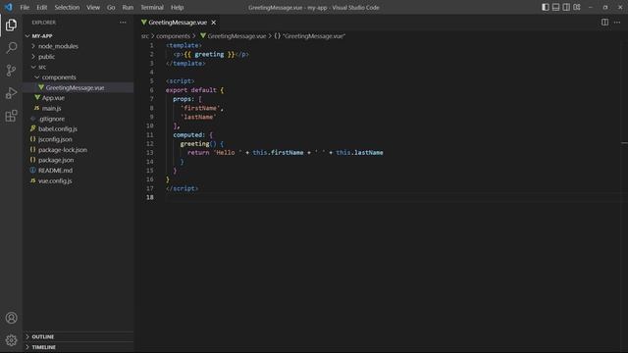The height and width of the screenshot is (353, 628).
Task: Click the Vue icon in the breadcrumb
Action: pyautogui.click(x=203, y=36)
